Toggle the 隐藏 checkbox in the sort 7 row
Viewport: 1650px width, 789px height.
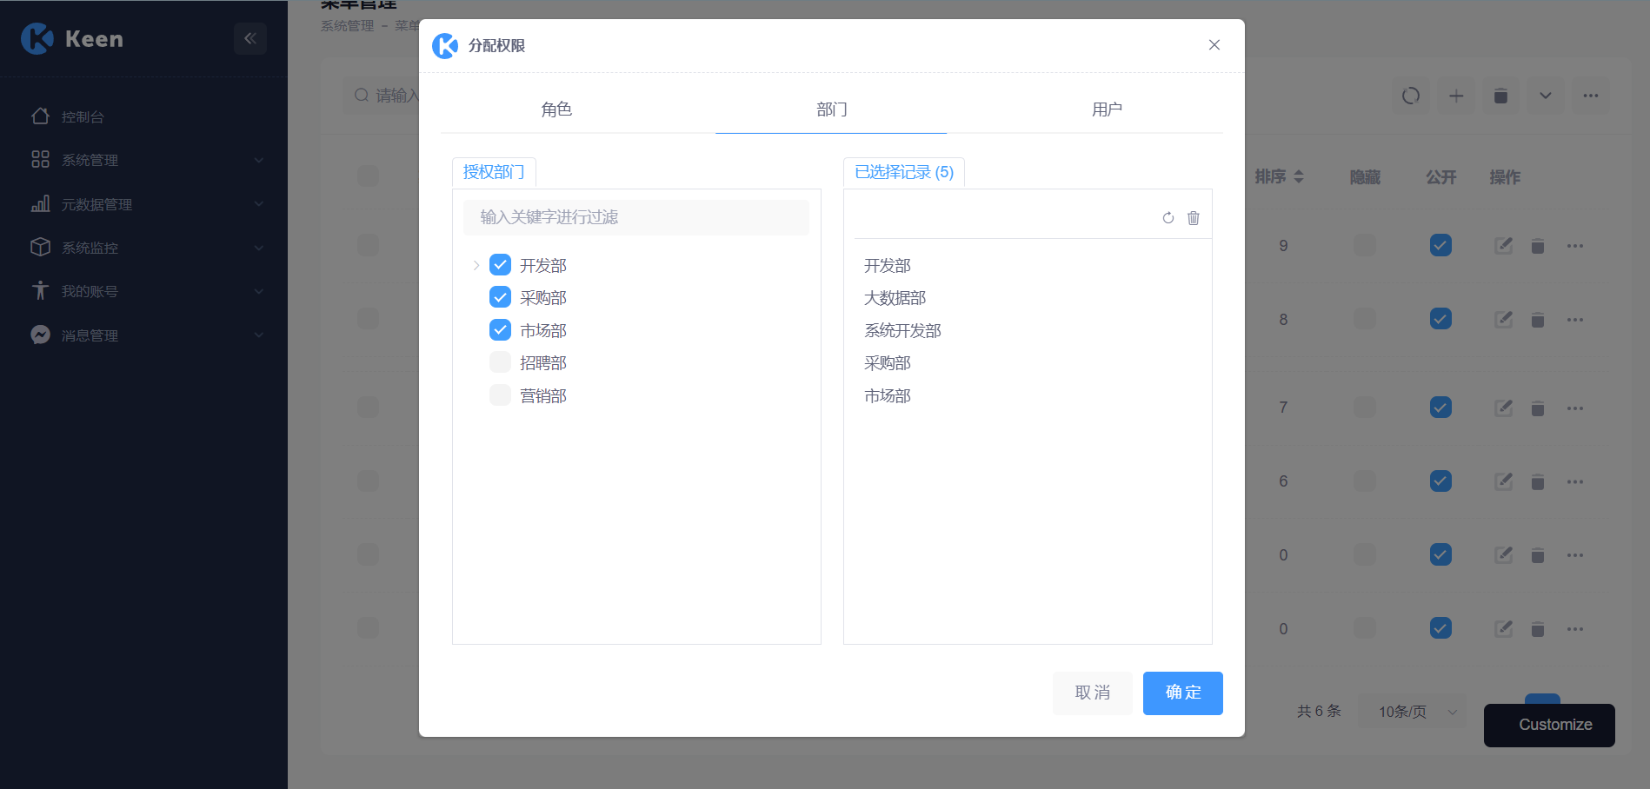click(1365, 408)
